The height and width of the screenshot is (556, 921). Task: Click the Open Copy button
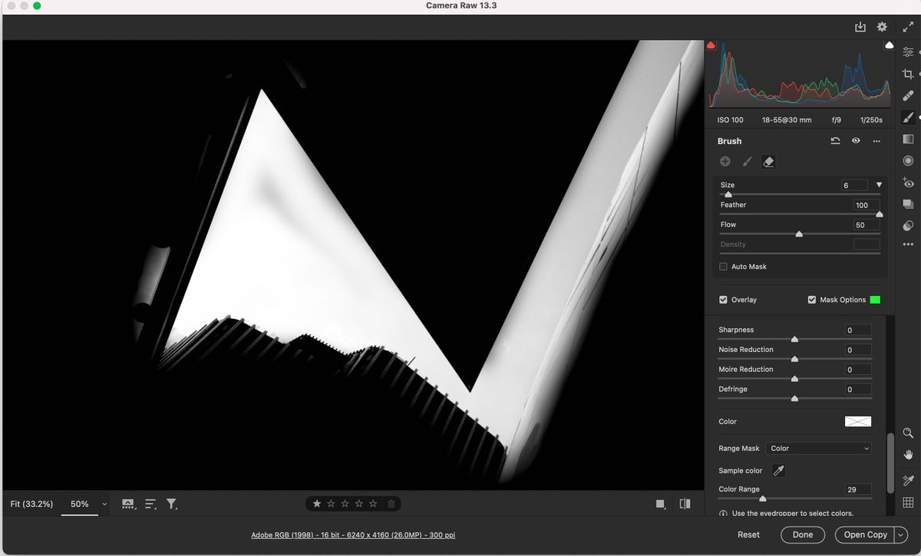pos(865,535)
